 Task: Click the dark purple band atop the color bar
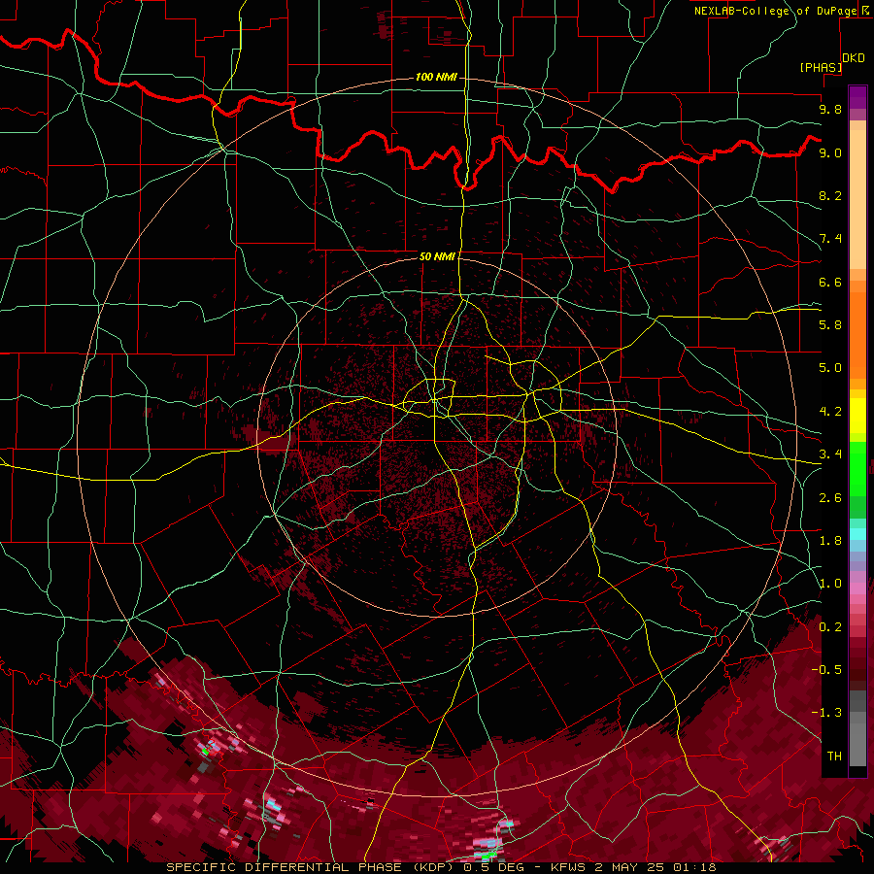(857, 97)
